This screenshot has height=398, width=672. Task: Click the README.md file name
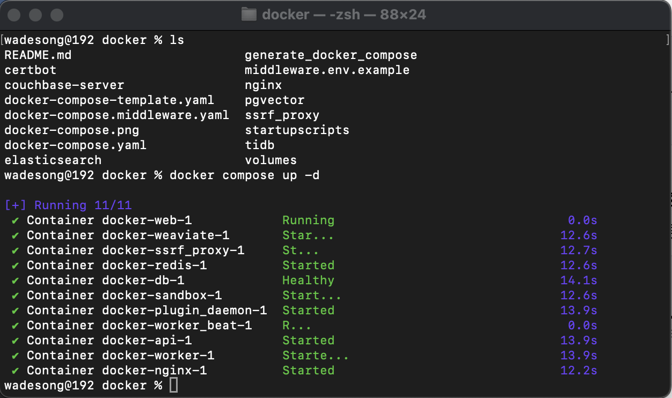38,55
